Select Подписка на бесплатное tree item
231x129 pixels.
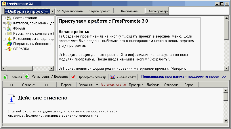coord(33,44)
